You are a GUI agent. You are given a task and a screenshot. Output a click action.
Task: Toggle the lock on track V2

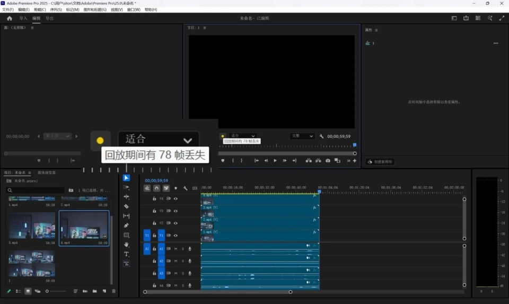click(x=154, y=223)
